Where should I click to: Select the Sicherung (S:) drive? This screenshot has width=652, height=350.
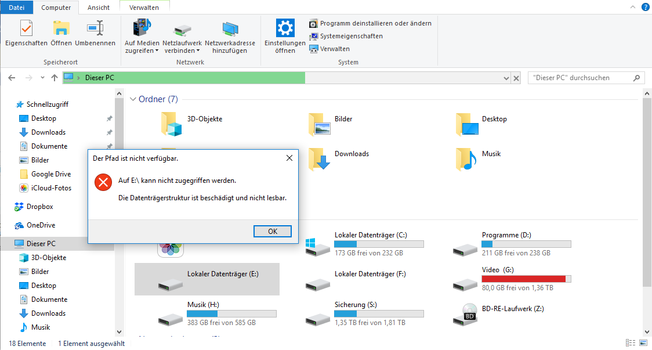click(364, 314)
